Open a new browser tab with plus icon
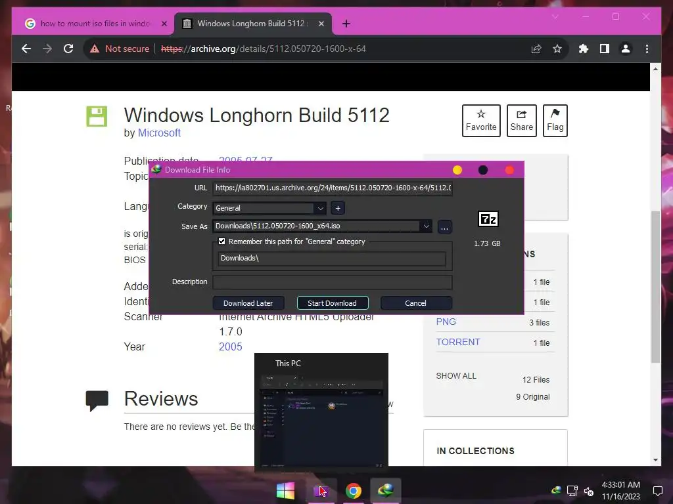Image resolution: width=673 pixels, height=504 pixels. tap(346, 24)
